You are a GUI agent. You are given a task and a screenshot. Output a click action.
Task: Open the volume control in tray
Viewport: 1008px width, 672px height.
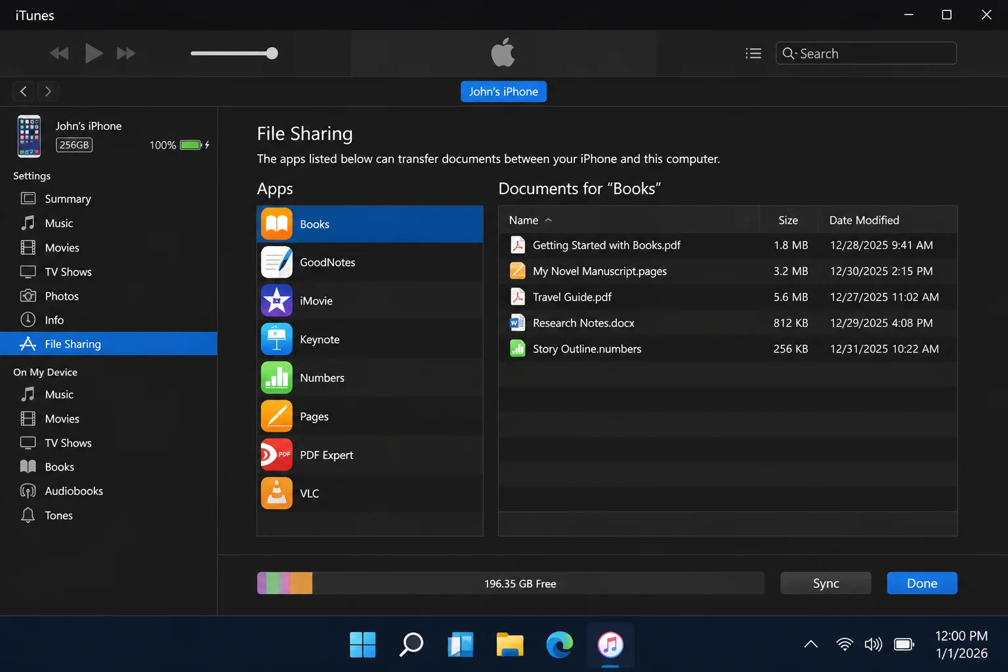[873, 644]
